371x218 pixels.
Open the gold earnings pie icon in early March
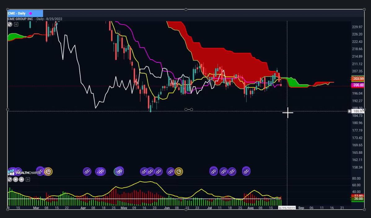(48, 171)
